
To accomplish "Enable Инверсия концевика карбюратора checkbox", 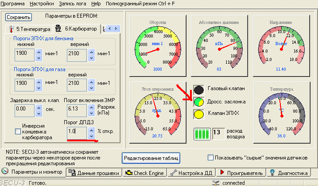I will (17, 131).
